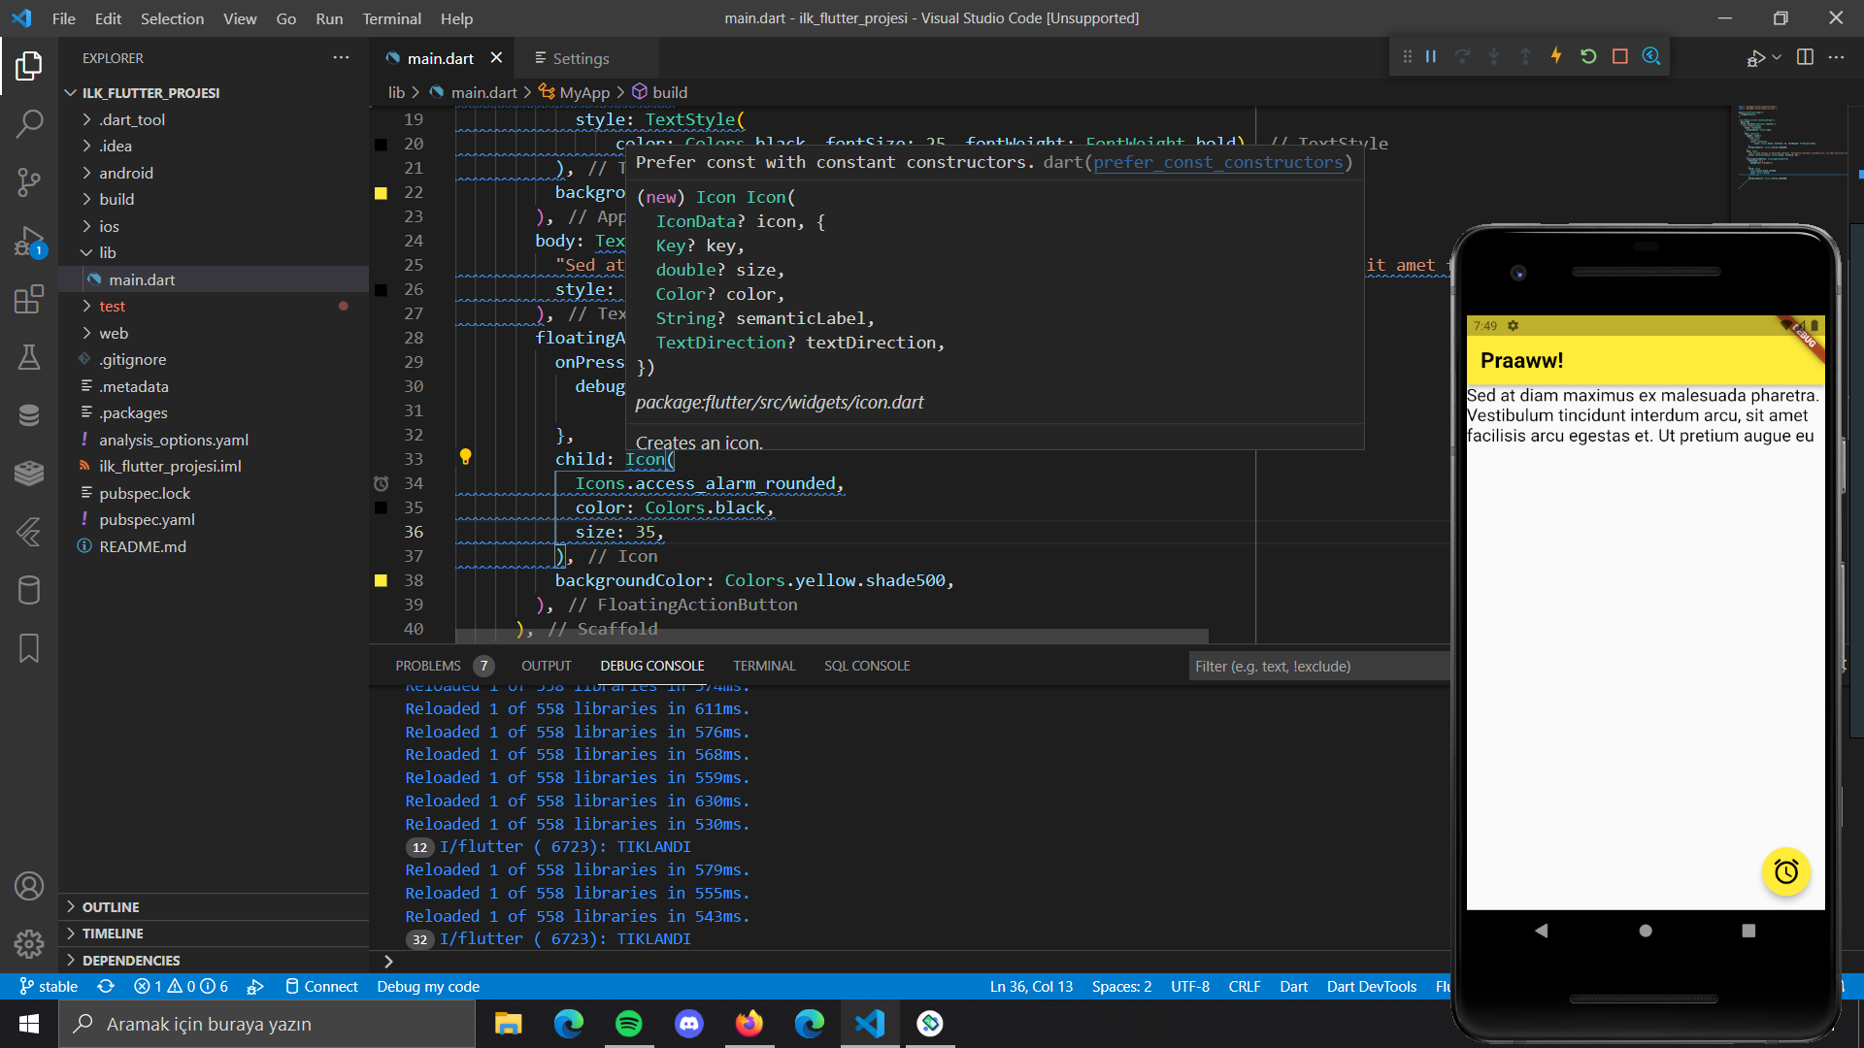Open Explorer views and more actions menu
This screenshot has width=1864, height=1048.
click(341, 58)
